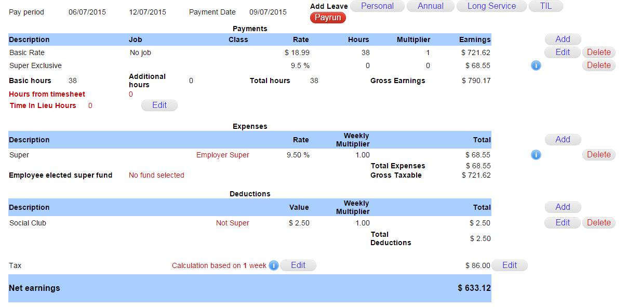Screen dimensions: 627x307
Task: Delete the Social Club deduction
Action: [x=598, y=222]
